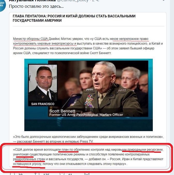174x175 pixels.
Task: Retweet using the retweet arrows icon
Action: tap(37, 174)
